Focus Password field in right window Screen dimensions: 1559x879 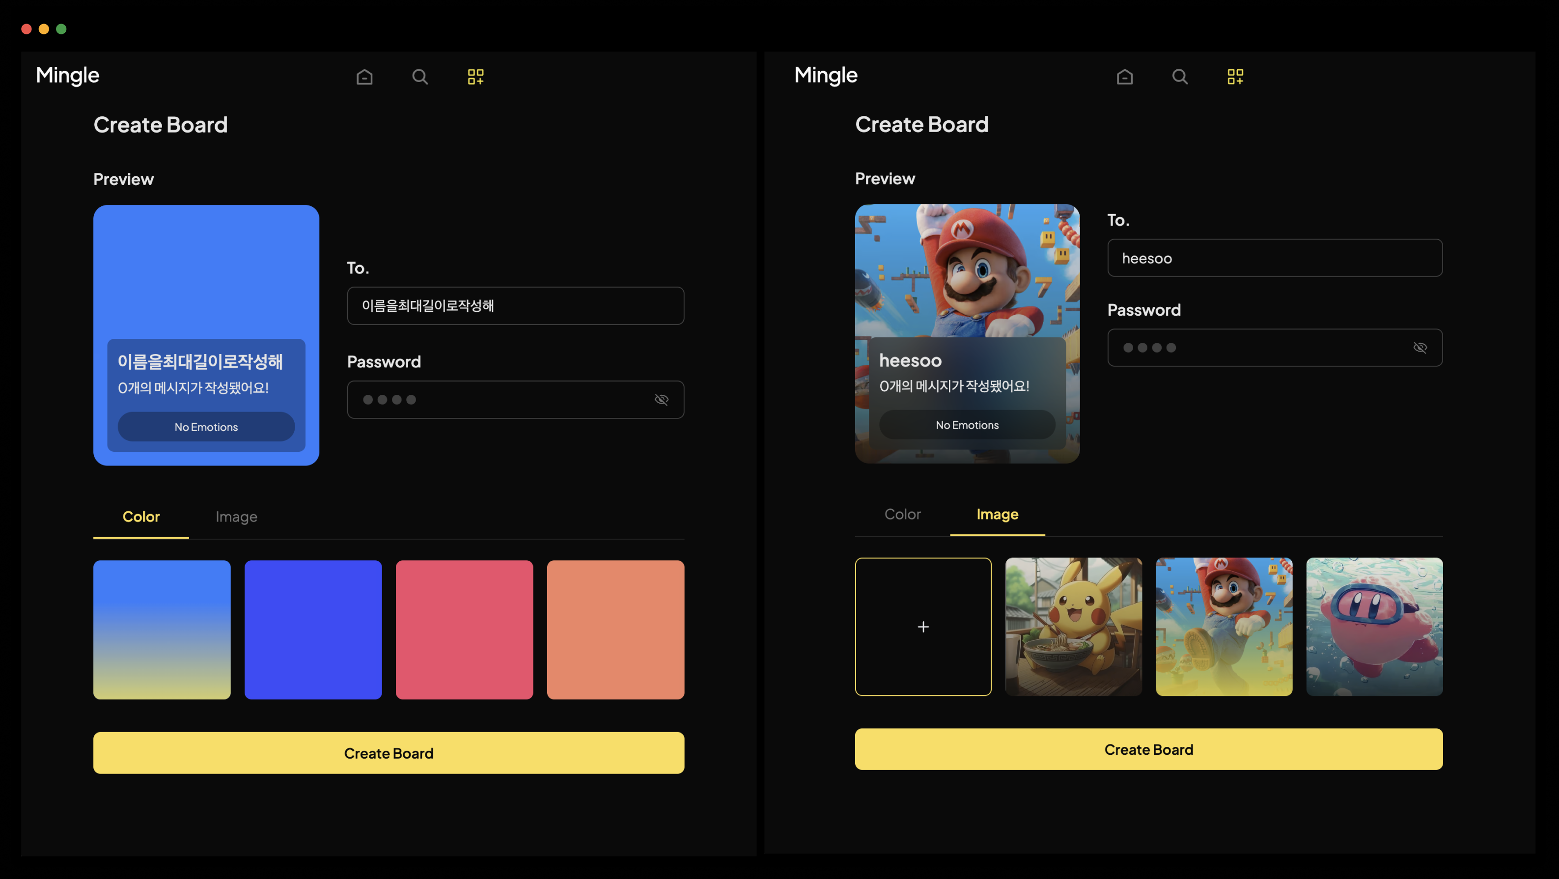click(x=1275, y=348)
